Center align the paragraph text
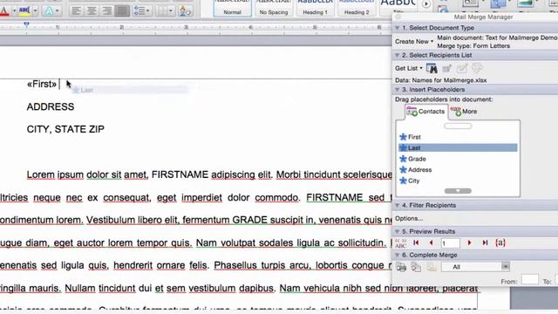 point(92,11)
